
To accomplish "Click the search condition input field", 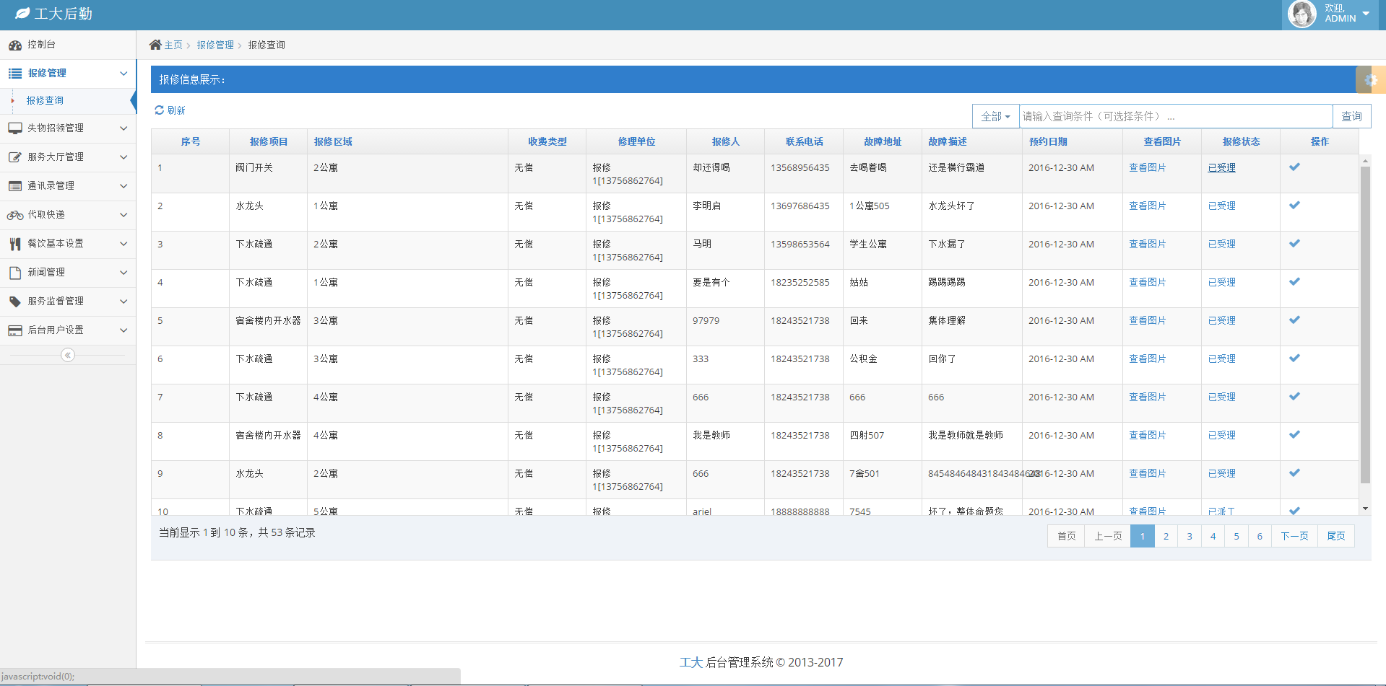I will click(1175, 116).
